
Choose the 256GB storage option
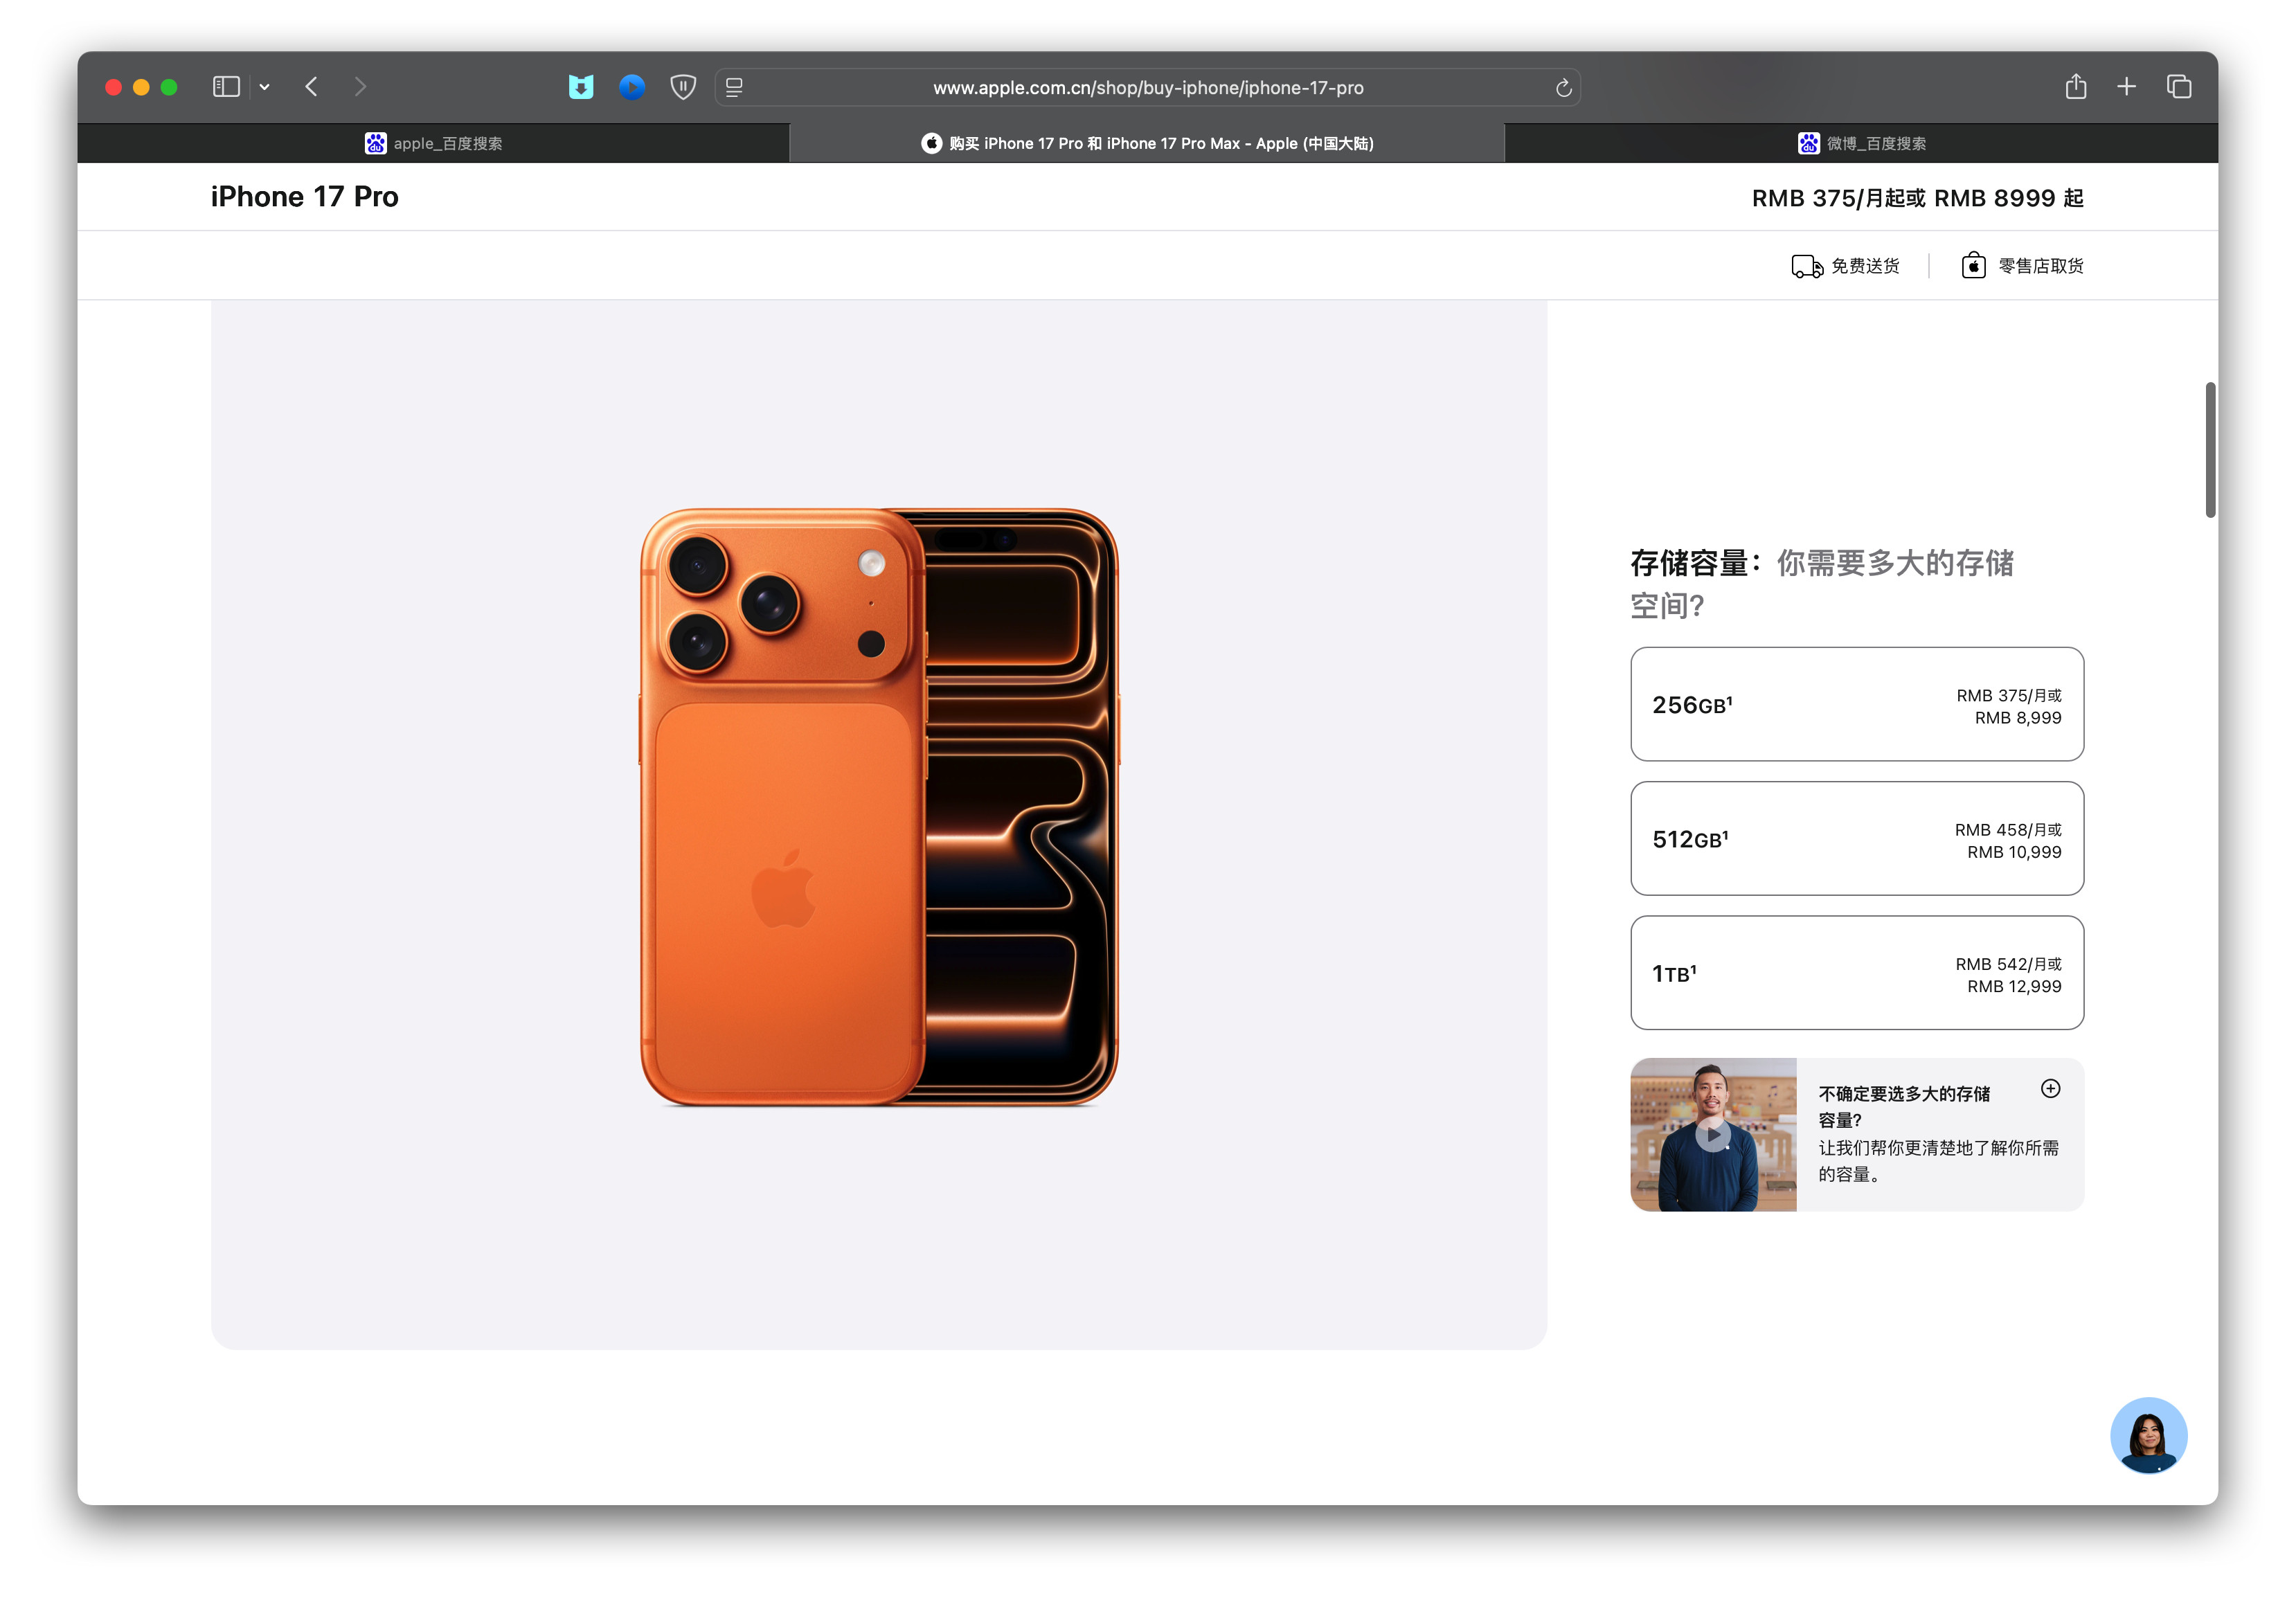1857,704
